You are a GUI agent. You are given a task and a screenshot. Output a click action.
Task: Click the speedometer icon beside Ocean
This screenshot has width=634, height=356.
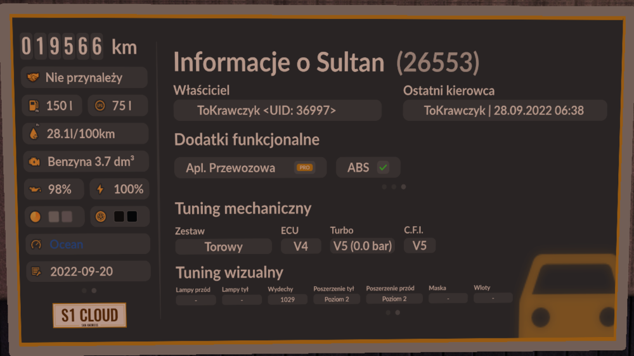[x=36, y=245]
